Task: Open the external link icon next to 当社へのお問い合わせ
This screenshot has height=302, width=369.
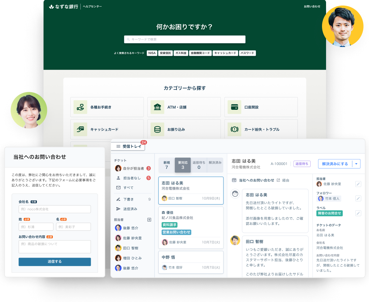Action: click(278, 180)
